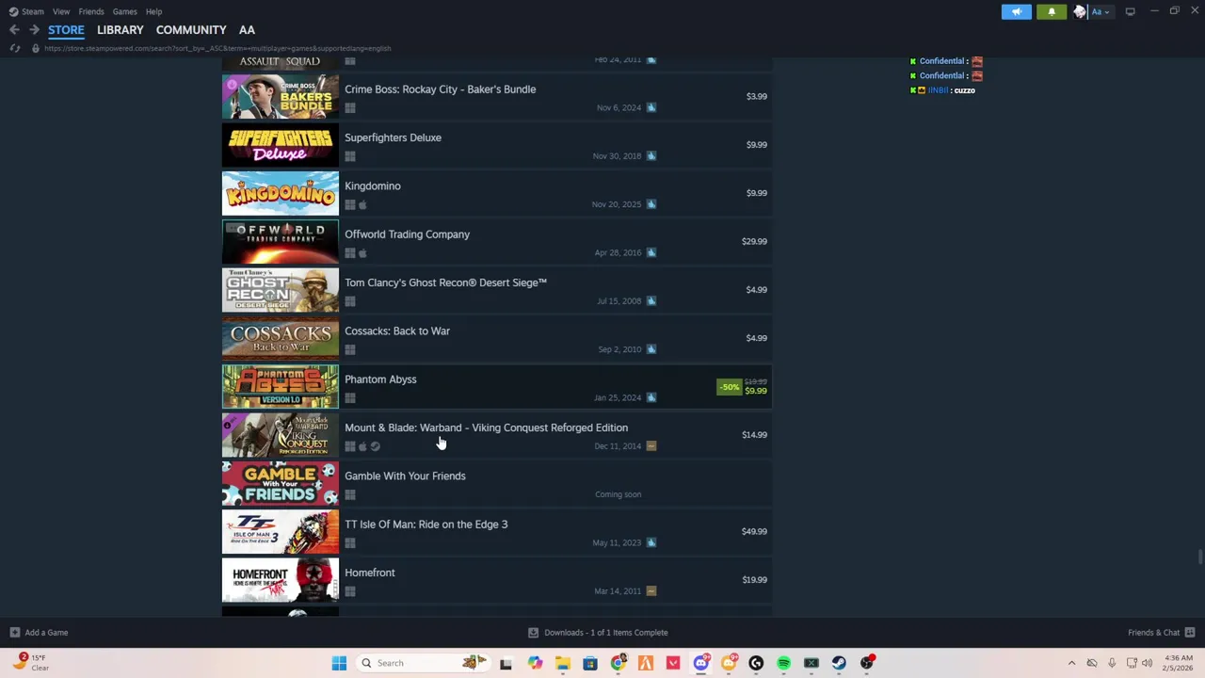Click Mount & Blade mixed review icon
This screenshot has width=1205, height=678.
(x=651, y=446)
